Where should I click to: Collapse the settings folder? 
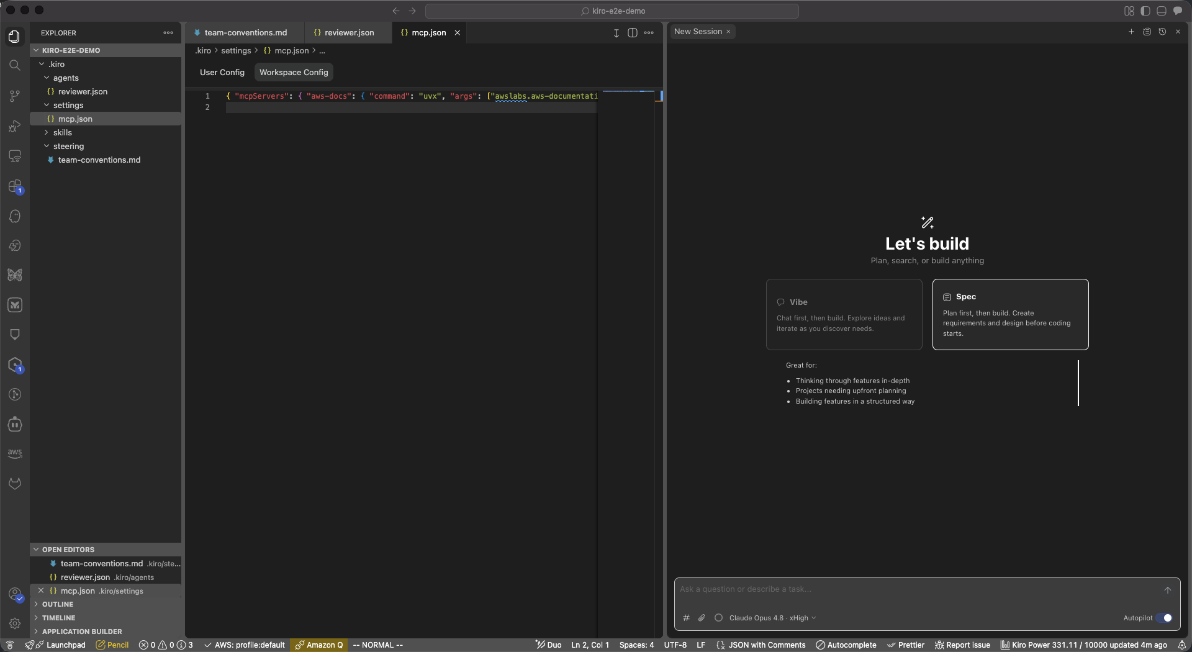(47, 105)
